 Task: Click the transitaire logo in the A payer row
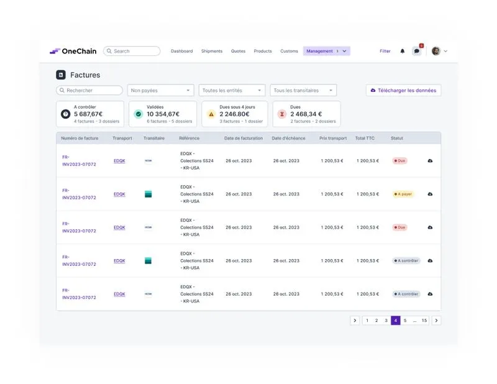pos(148,194)
